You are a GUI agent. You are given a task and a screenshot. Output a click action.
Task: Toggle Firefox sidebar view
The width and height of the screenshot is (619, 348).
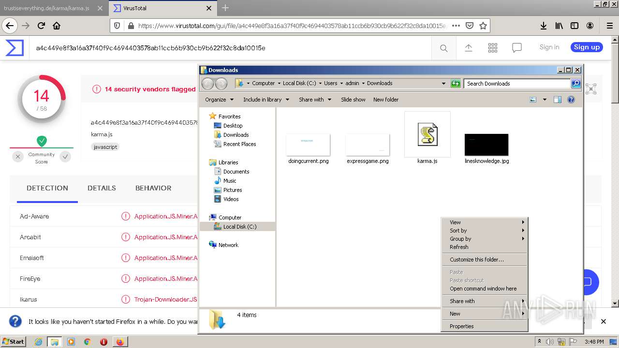[575, 26]
